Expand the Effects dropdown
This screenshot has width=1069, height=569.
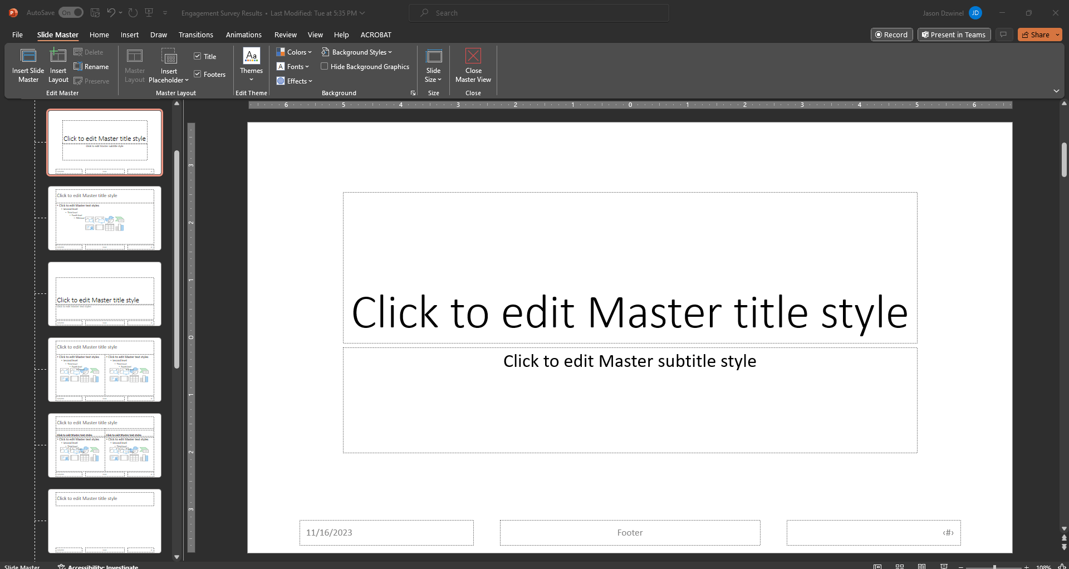point(295,81)
